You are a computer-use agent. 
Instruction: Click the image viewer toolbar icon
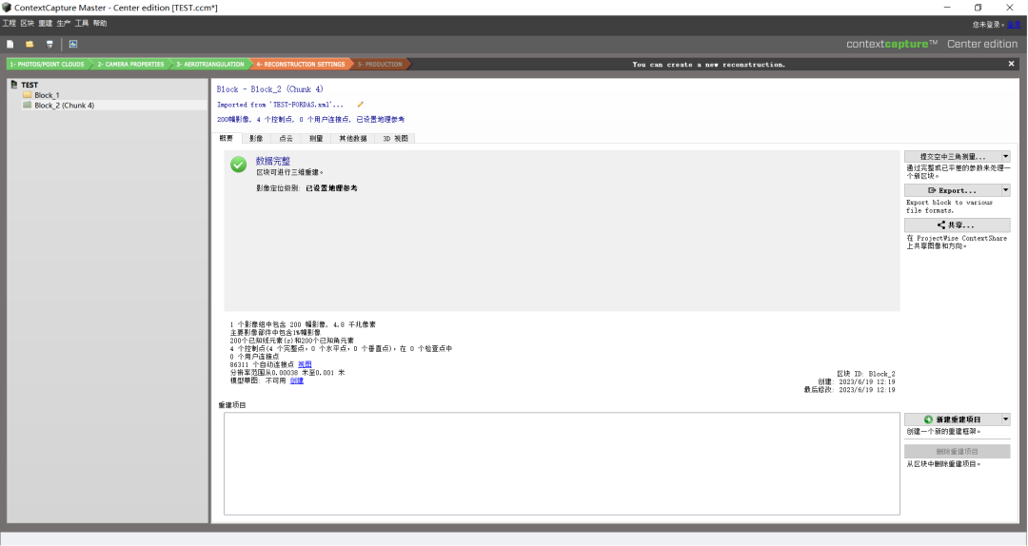point(72,44)
